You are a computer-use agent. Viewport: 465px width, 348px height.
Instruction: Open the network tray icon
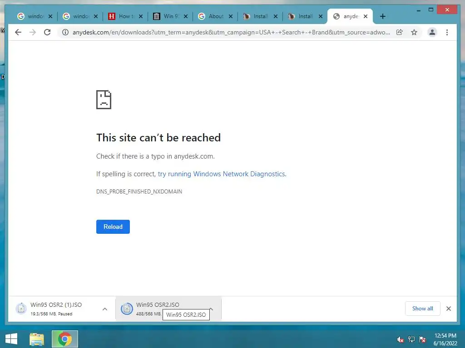(x=411, y=339)
